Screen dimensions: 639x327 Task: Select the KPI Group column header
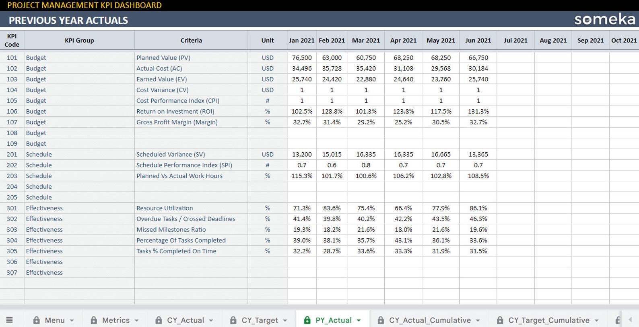pos(79,40)
